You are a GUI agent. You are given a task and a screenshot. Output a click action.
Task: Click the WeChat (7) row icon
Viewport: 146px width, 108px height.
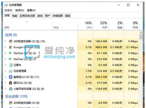tap(10, 59)
